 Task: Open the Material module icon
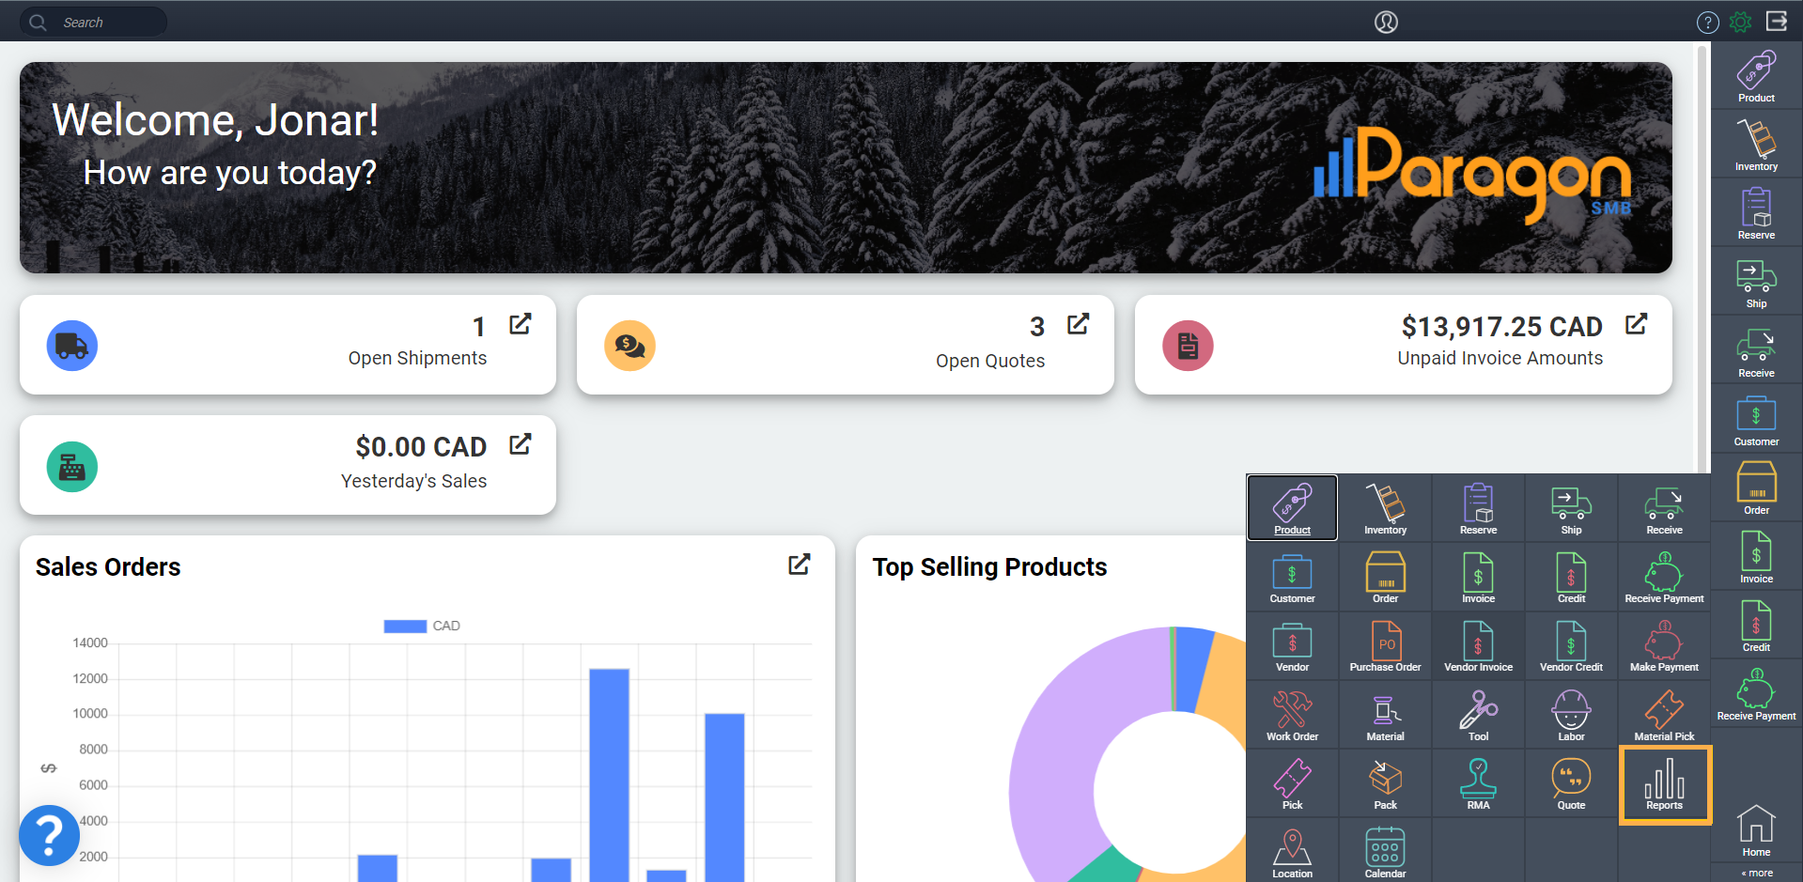1385,716
